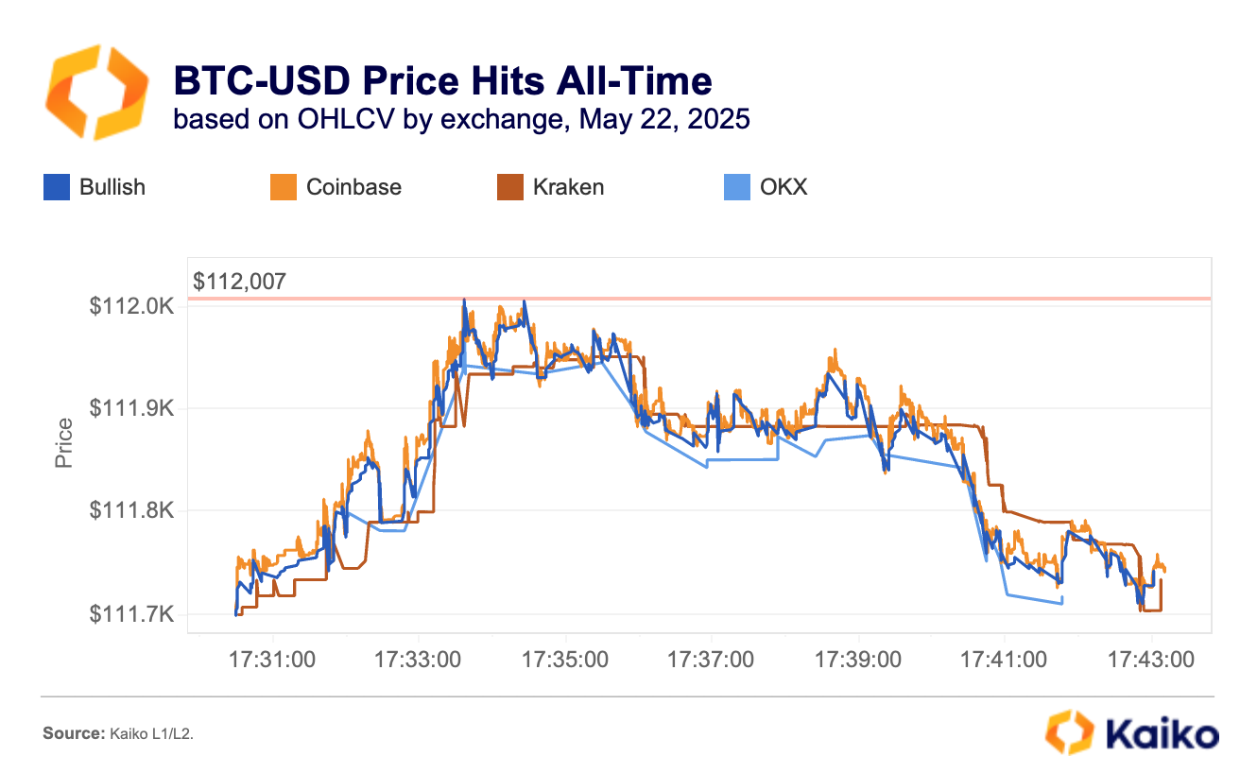Image resolution: width=1240 pixels, height=773 pixels.
Task: Click the chart title "BTC-USD Price Hits All-Time"
Action: (442, 82)
